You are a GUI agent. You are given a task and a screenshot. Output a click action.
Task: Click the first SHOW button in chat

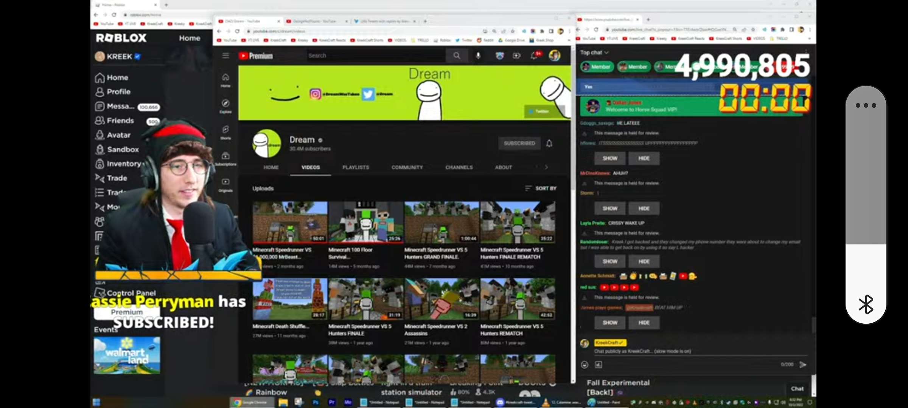609,158
